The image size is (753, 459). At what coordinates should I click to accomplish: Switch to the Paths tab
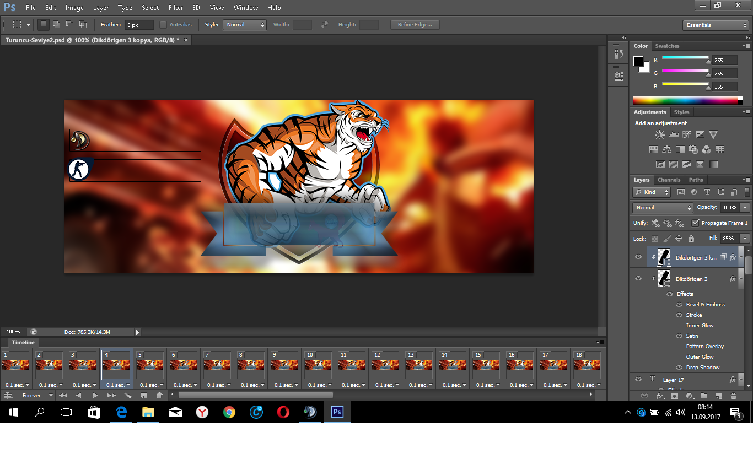coord(696,180)
